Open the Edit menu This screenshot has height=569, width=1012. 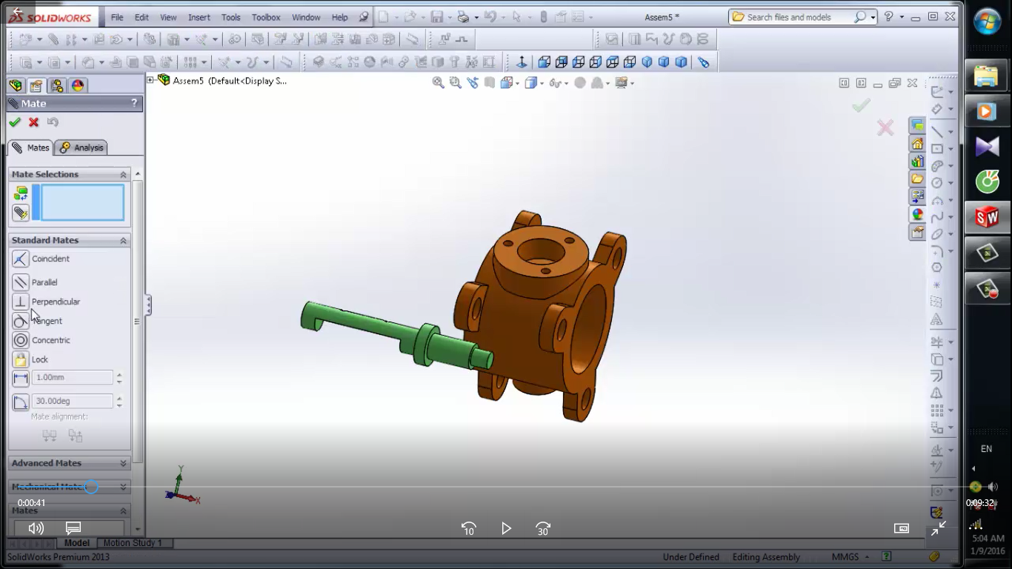pos(142,17)
